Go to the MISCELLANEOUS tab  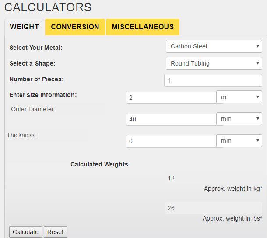[143, 27]
